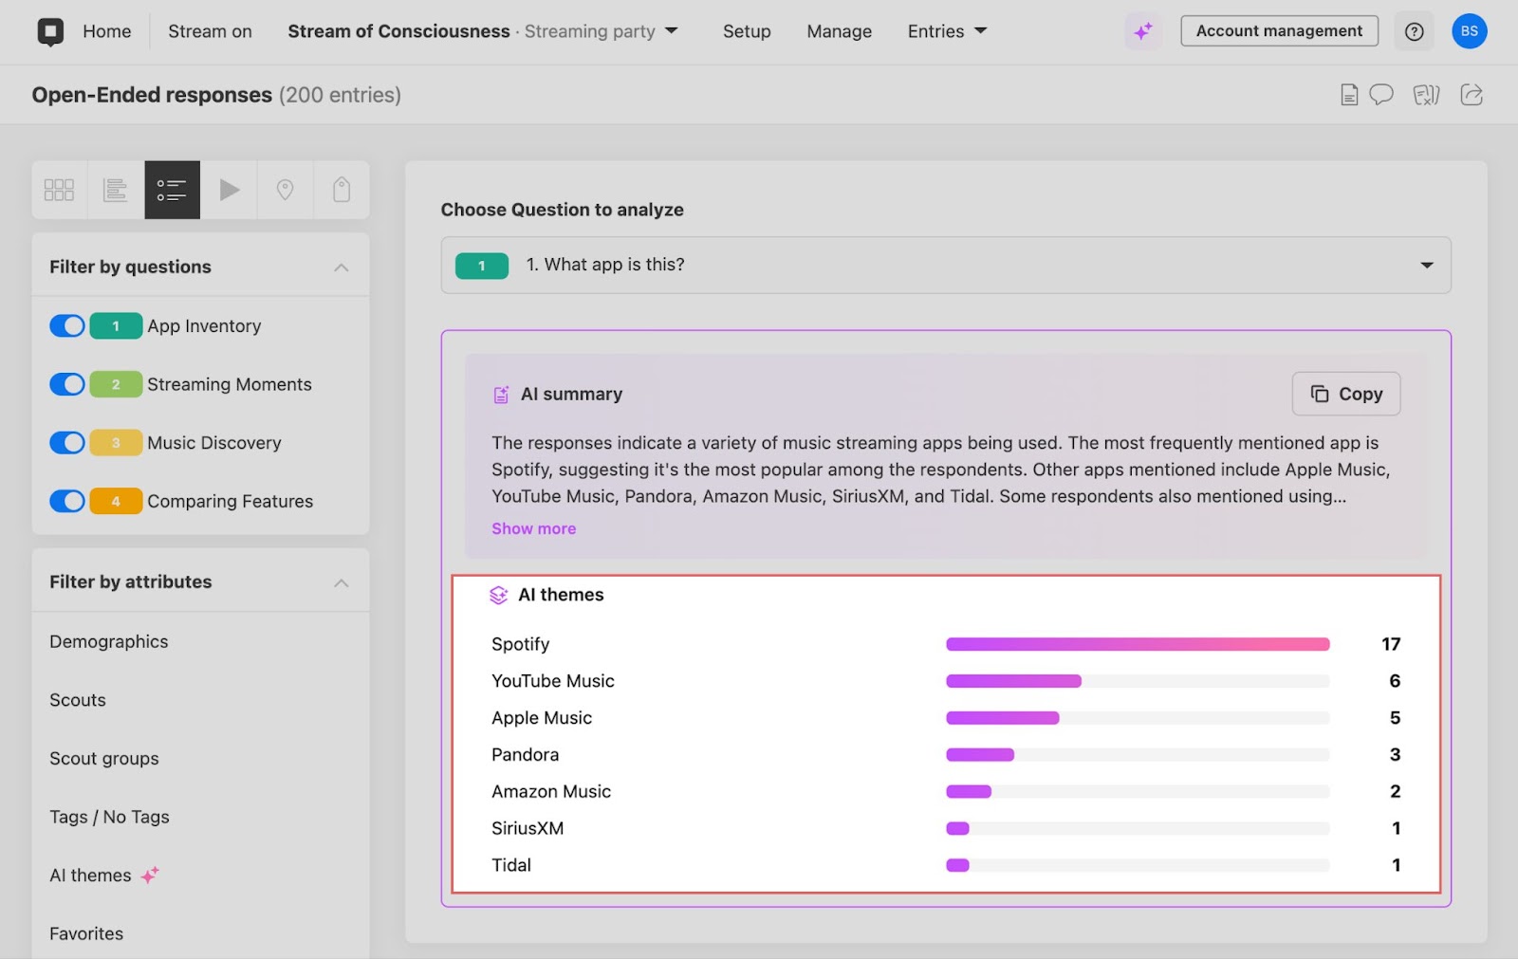Screen dimensions: 1518x959
Task: Open the document summary icon top right
Action: [x=1348, y=94]
